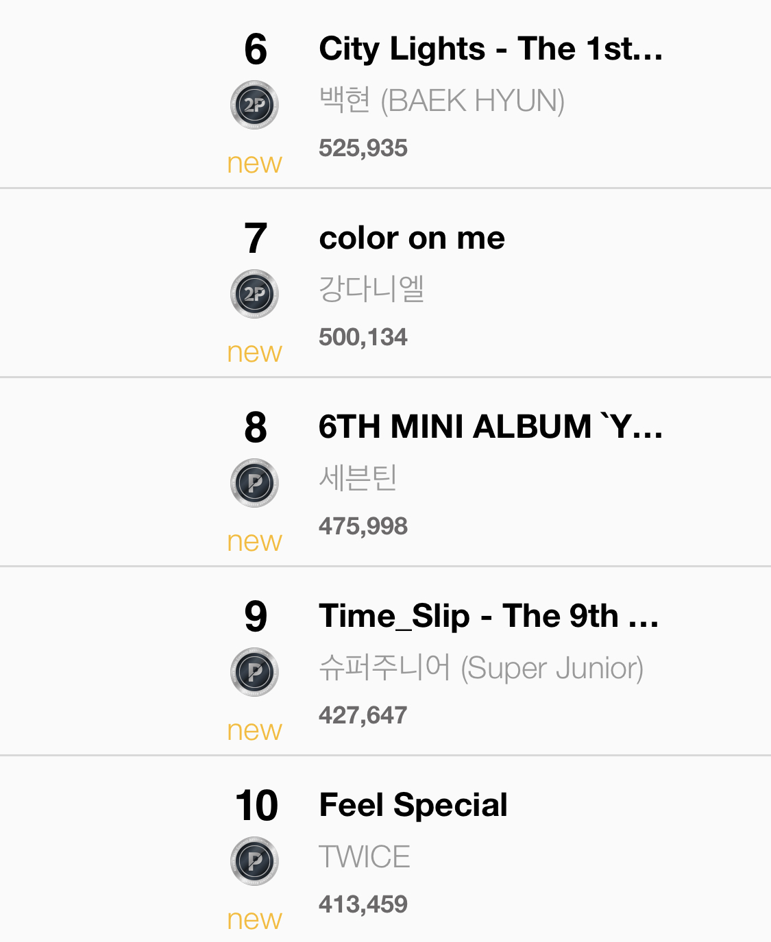Select artist name TWICE
Viewport: 771px width, 942px height.
(365, 857)
